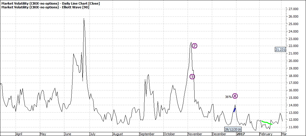Click the August label on date axis

tap(118, 134)
